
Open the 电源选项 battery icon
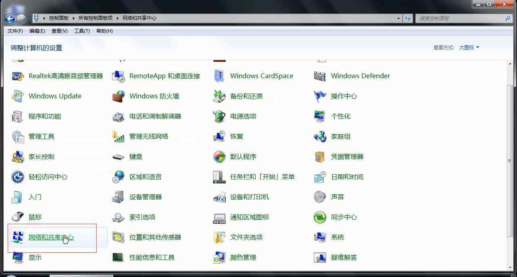coord(219,116)
